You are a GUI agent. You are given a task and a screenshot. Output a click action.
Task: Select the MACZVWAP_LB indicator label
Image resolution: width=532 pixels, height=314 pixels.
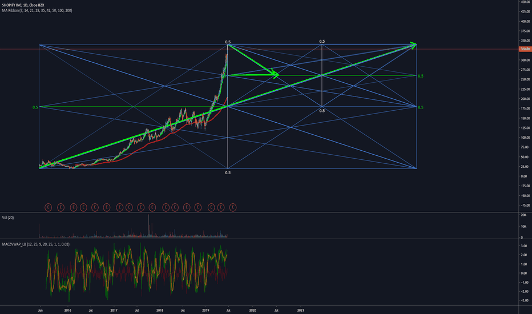(x=35, y=244)
